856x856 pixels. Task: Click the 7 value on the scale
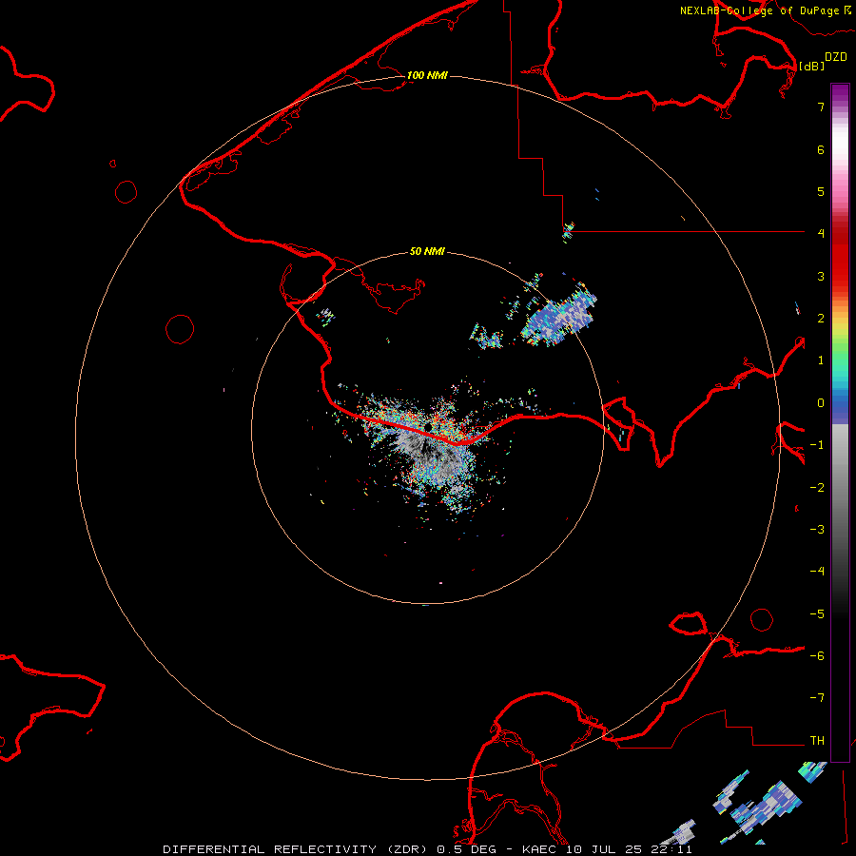coord(821,107)
